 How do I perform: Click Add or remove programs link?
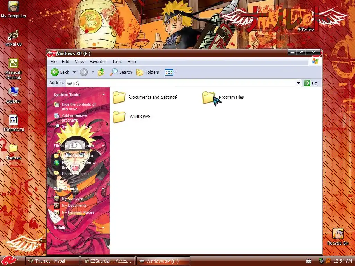click(x=75, y=118)
